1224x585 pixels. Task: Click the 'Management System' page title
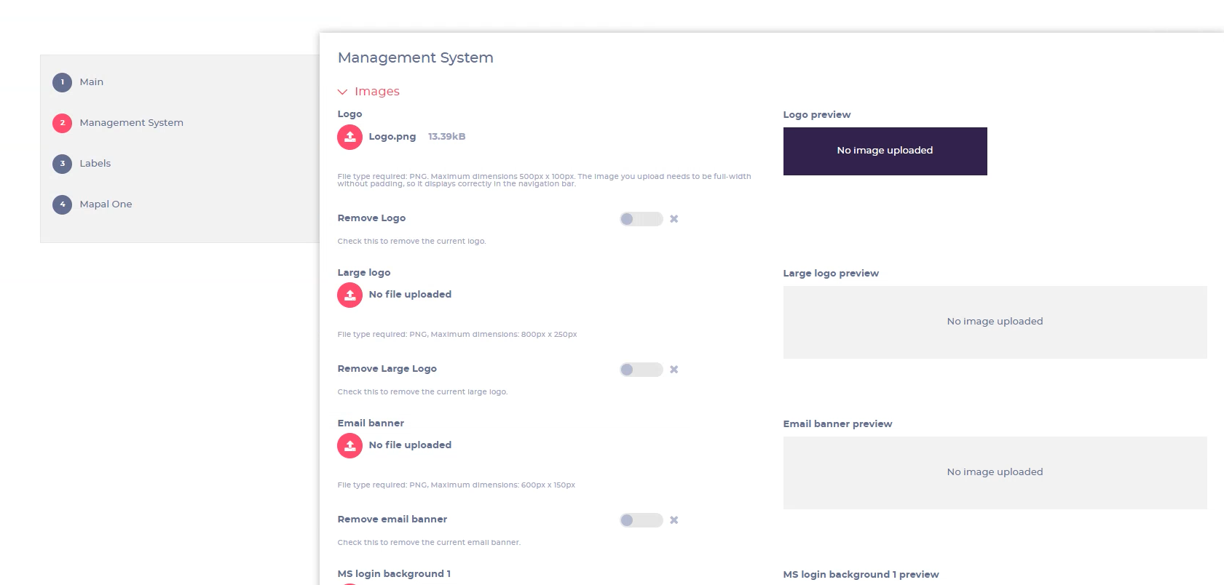(416, 57)
